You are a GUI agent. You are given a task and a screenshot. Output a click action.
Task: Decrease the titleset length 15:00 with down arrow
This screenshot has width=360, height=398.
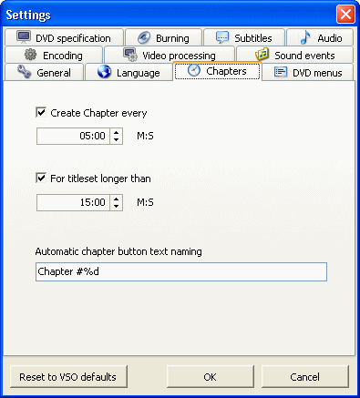[x=116, y=206]
